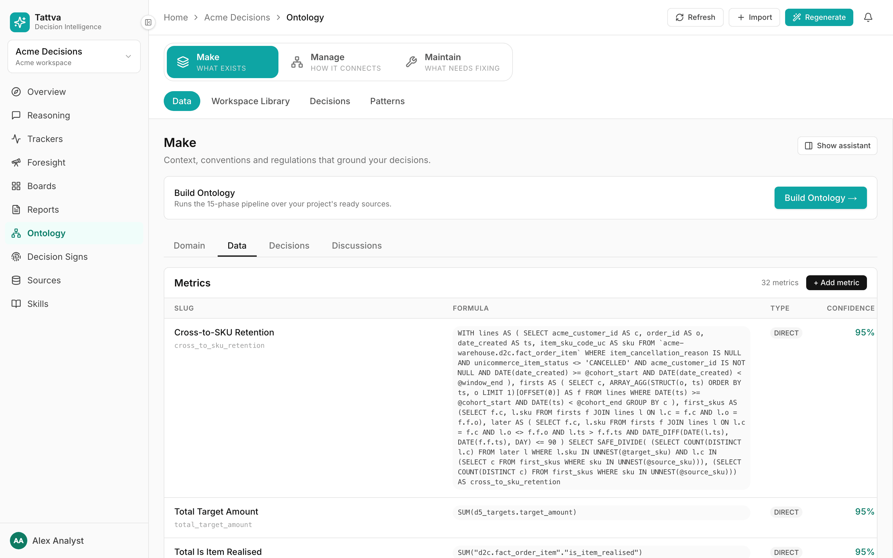Collapse the sidebar with the panel toggle icon
The height and width of the screenshot is (558, 893).
click(x=148, y=23)
